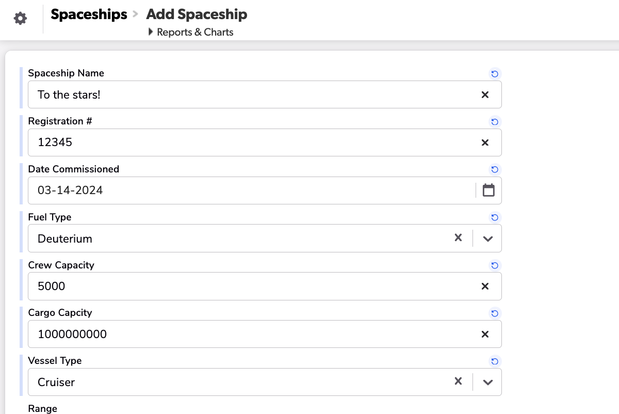This screenshot has width=619, height=414.
Task: Select the Add Spaceship breadcrumb item
Action: [x=197, y=14]
